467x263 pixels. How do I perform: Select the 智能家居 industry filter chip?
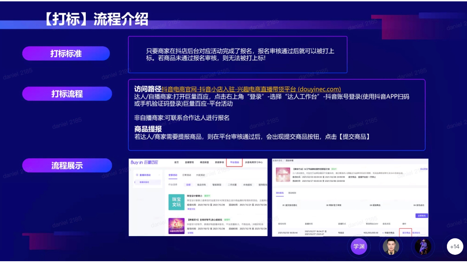pyautogui.click(x=217, y=185)
